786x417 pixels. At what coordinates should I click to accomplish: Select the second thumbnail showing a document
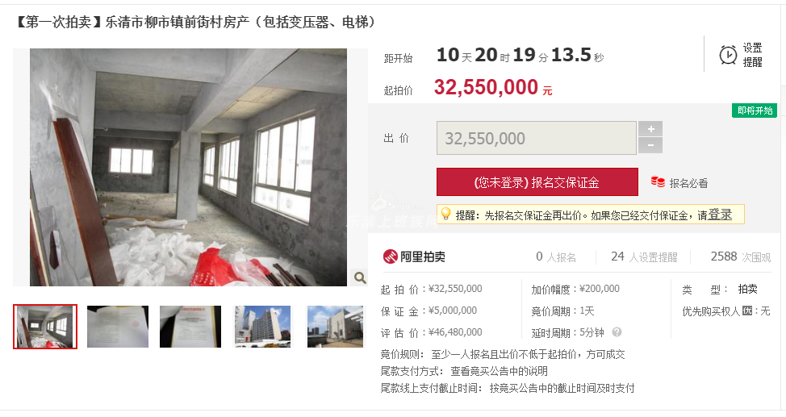[x=118, y=327]
